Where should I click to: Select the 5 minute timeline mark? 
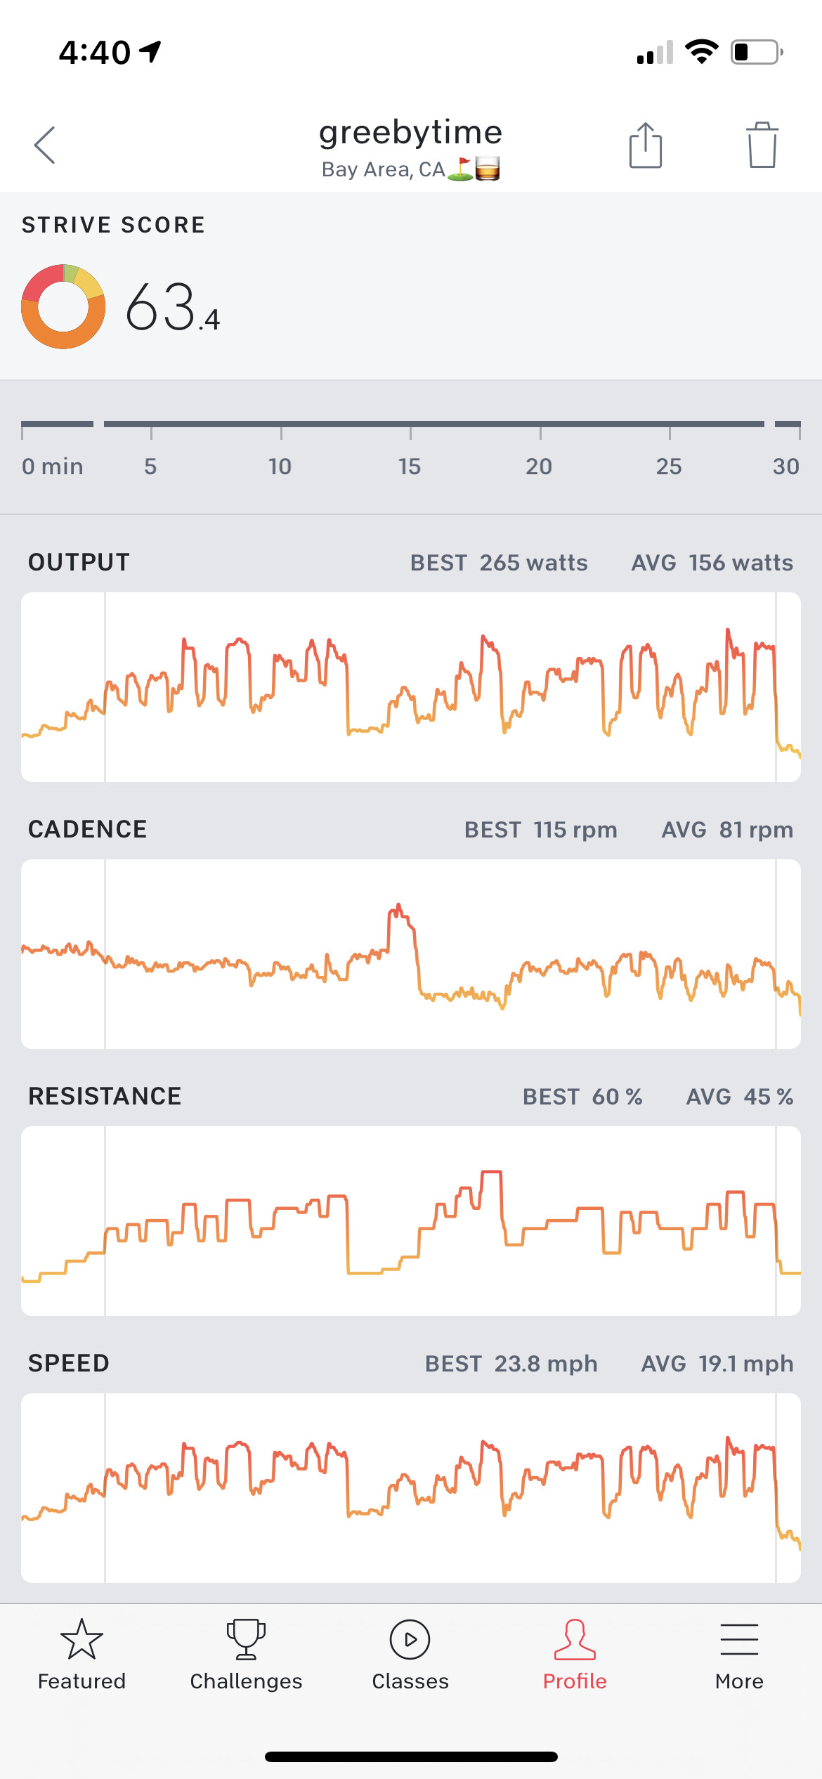150,466
